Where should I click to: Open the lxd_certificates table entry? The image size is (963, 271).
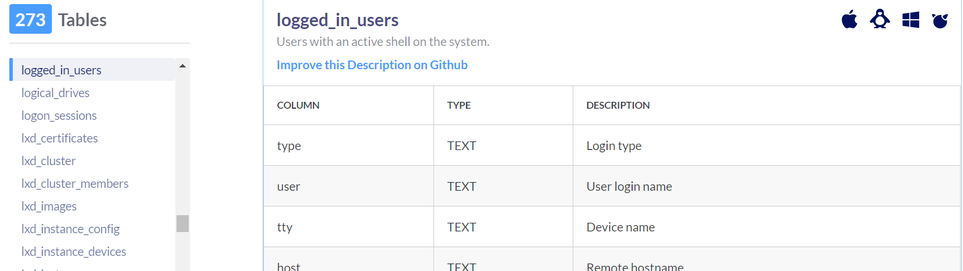click(x=59, y=138)
